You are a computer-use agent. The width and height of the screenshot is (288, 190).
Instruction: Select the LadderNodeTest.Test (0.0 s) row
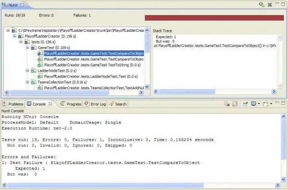tap(91, 77)
